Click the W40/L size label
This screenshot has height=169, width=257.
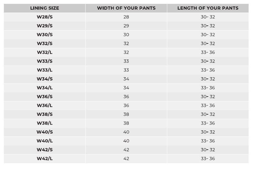[45, 141]
